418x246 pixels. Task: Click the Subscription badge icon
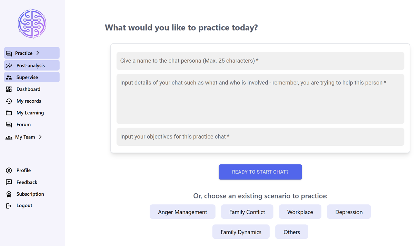tap(9, 194)
